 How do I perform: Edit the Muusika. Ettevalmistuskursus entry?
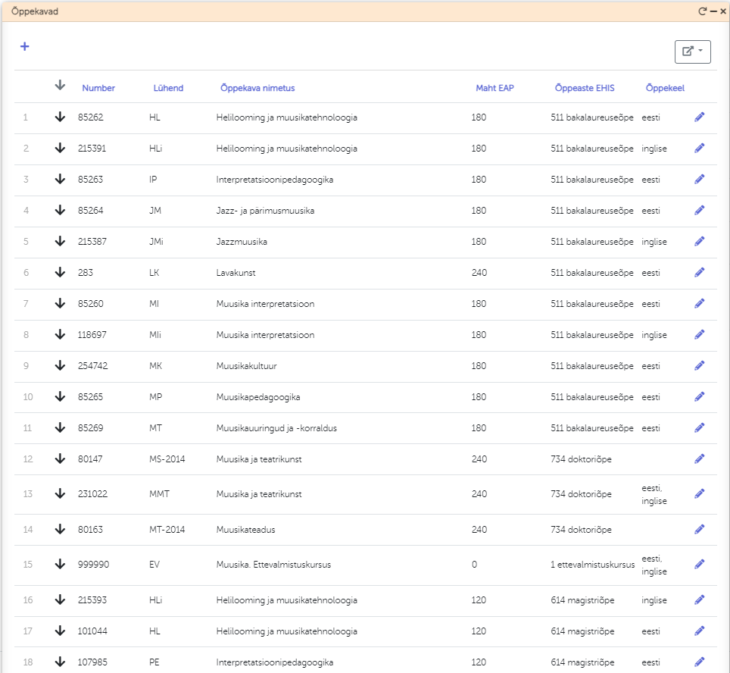699,564
